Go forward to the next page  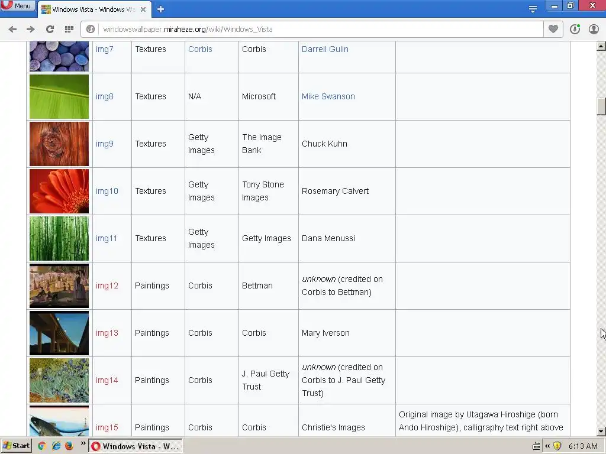(x=31, y=30)
